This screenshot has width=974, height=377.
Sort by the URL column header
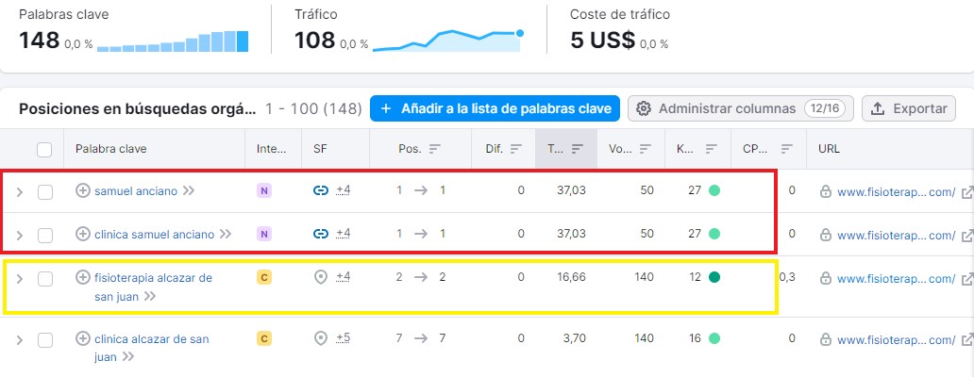coord(829,149)
